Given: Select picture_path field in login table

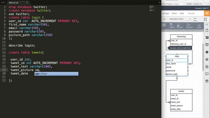Looking at the screenshot, I should tap(177, 74).
